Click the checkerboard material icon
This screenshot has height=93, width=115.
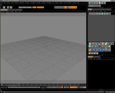pyautogui.click(x=109, y=50)
